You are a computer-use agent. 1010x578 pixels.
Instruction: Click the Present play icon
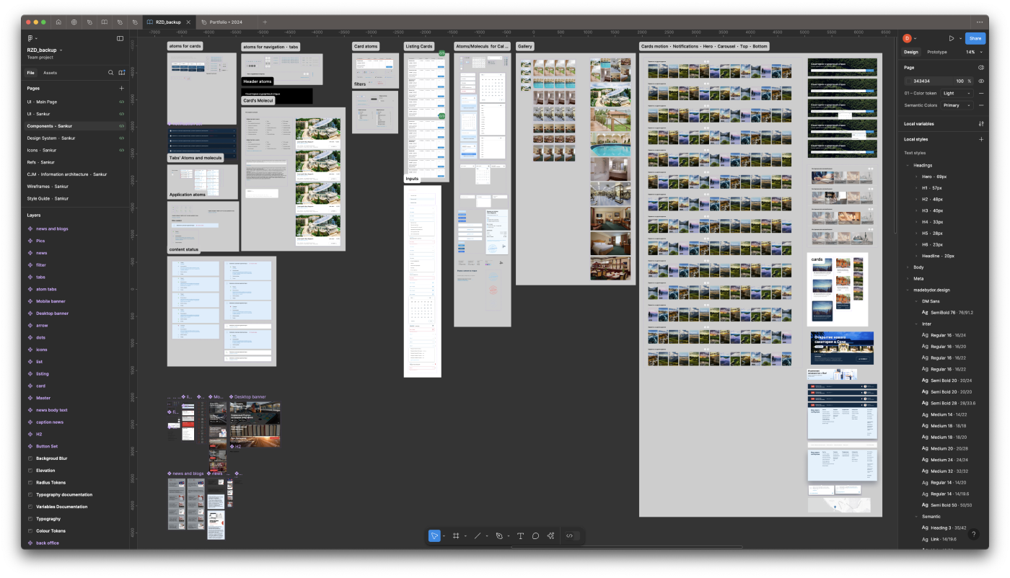(x=952, y=38)
